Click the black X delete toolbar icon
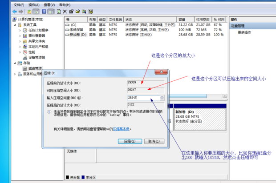 [65, 11]
